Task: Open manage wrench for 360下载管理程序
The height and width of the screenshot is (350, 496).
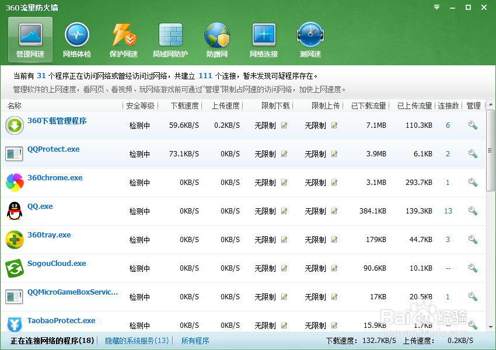Action: pos(473,125)
